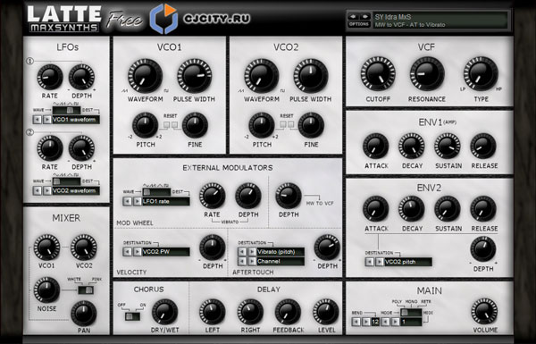Screen dimensions: 536x344
Task: Click the ENV2 ATTACK knob
Action: click(376, 208)
